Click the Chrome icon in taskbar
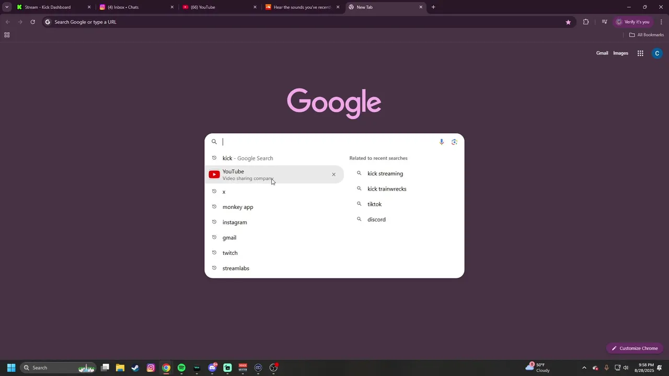669x376 pixels. pyautogui.click(x=166, y=368)
